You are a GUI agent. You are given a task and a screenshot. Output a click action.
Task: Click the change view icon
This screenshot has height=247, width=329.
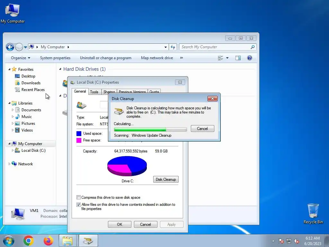point(220,58)
